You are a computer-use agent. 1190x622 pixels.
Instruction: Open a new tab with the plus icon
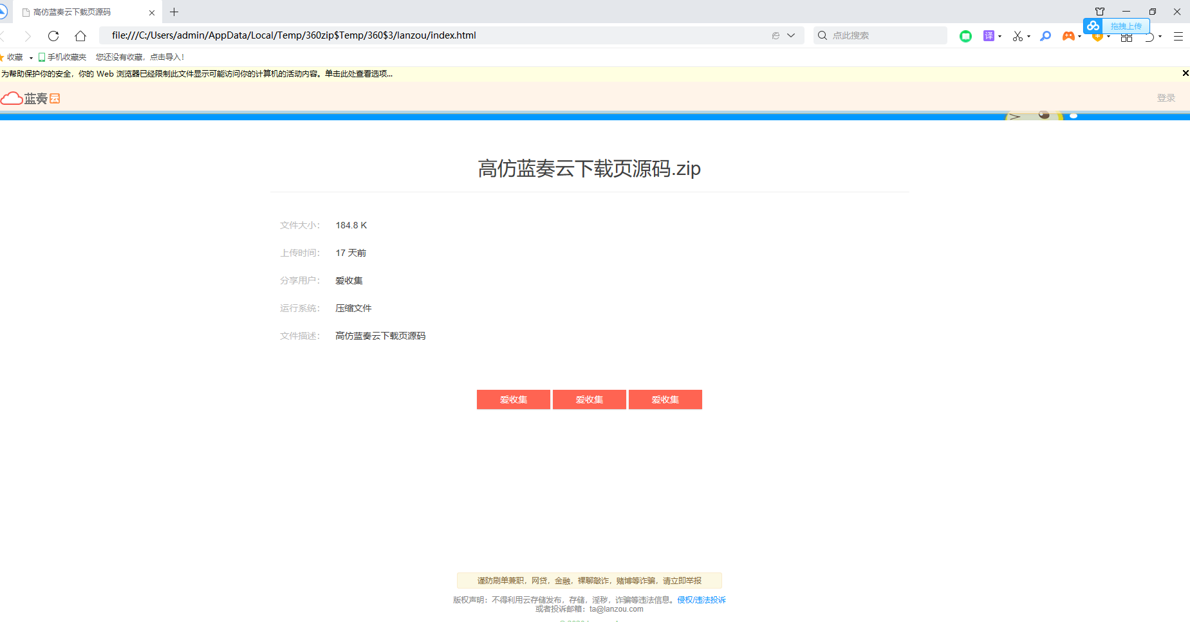(174, 12)
